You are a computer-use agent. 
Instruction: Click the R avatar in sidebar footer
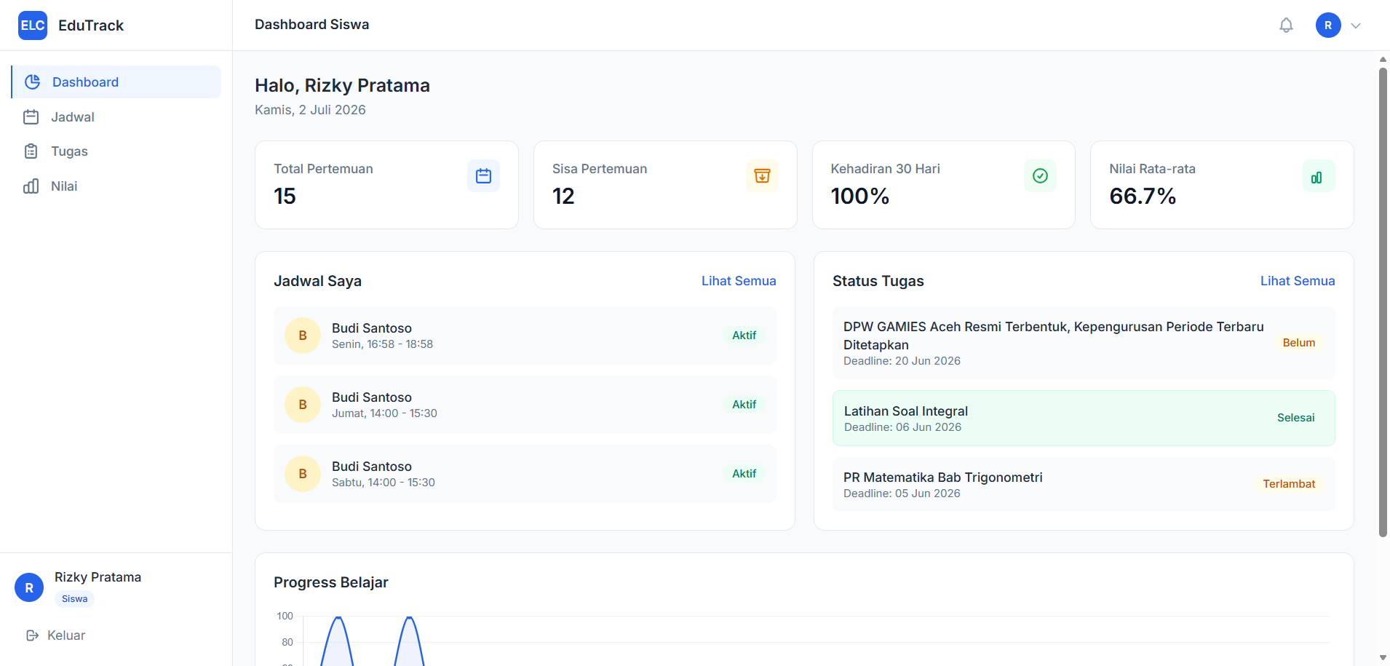pyautogui.click(x=29, y=588)
